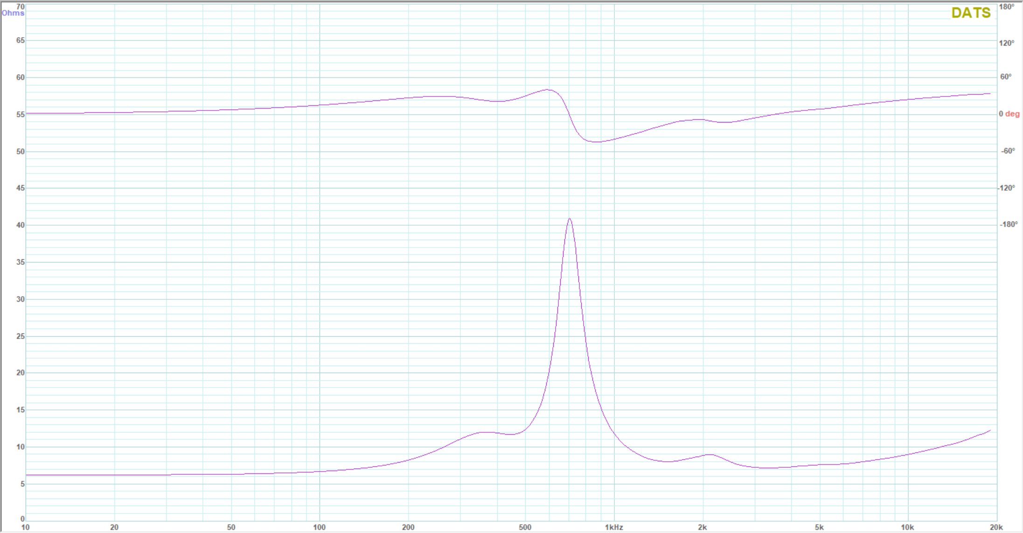Screen dimensions: 1023x533
Task: Click the 5k label on frequency axis
Action: point(820,527)
